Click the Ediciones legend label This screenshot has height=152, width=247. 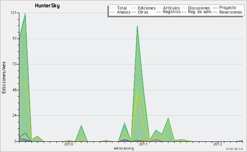click(x=147, y=8)
